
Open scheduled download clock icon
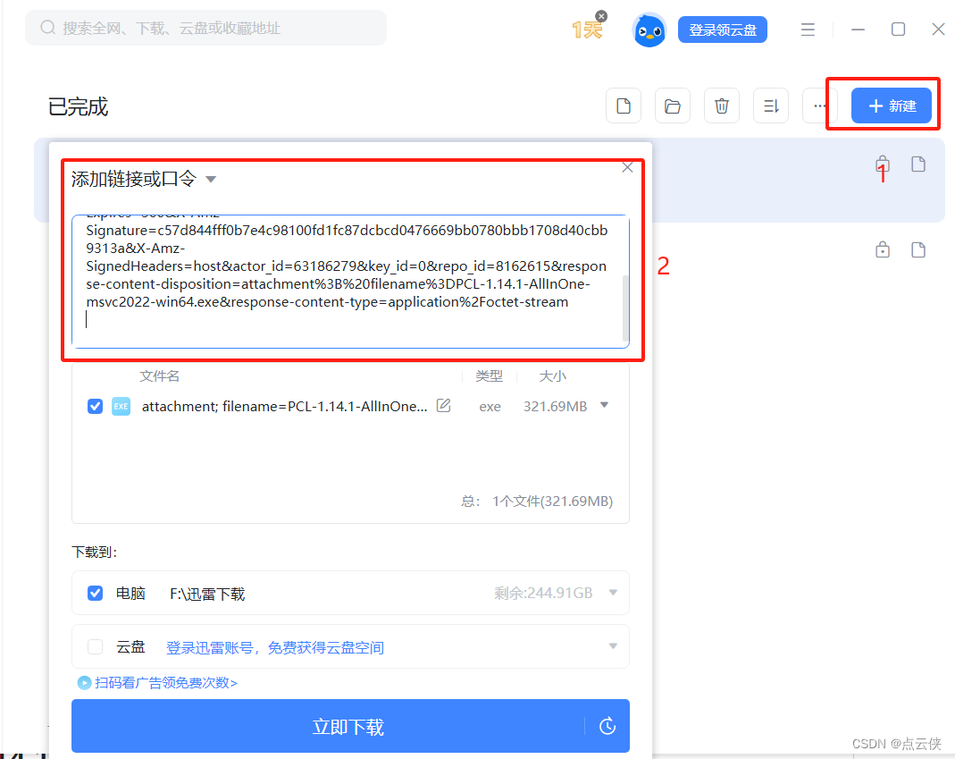tap(607, 726)
